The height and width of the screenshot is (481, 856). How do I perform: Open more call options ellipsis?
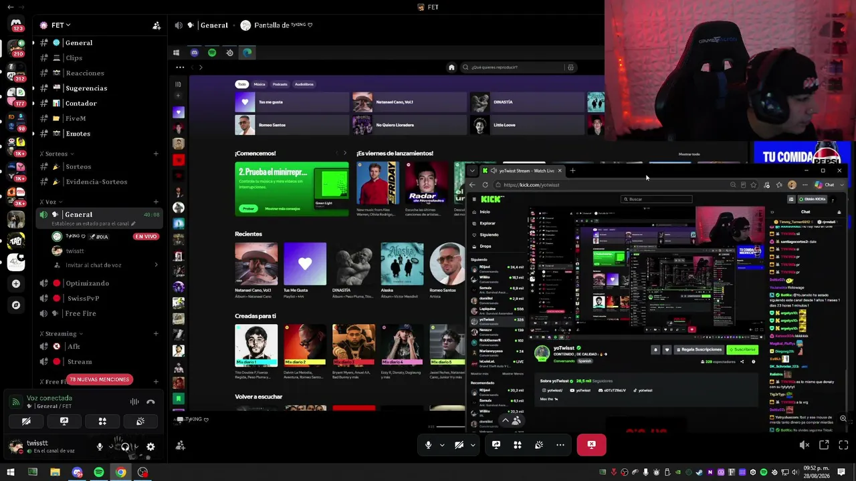[560, 445]
